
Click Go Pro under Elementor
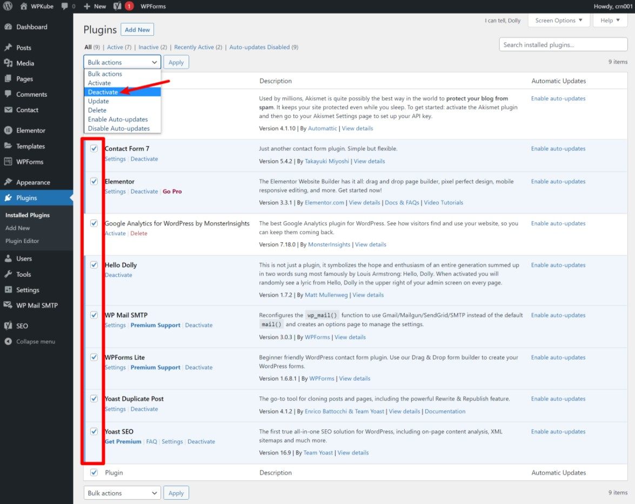[172, 191]
